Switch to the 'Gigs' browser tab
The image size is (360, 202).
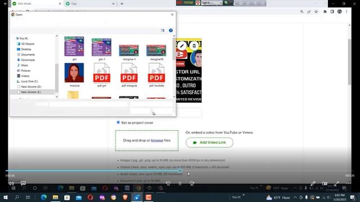(x=90, y=4)
